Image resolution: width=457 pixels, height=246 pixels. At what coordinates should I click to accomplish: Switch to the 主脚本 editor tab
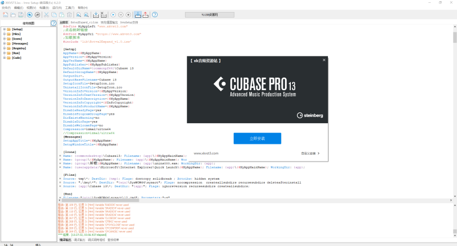click(64, 22)
